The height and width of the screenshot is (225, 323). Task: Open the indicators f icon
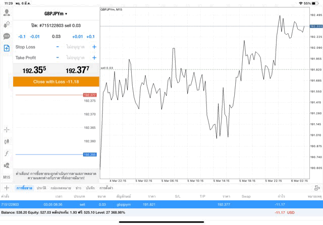7,154
